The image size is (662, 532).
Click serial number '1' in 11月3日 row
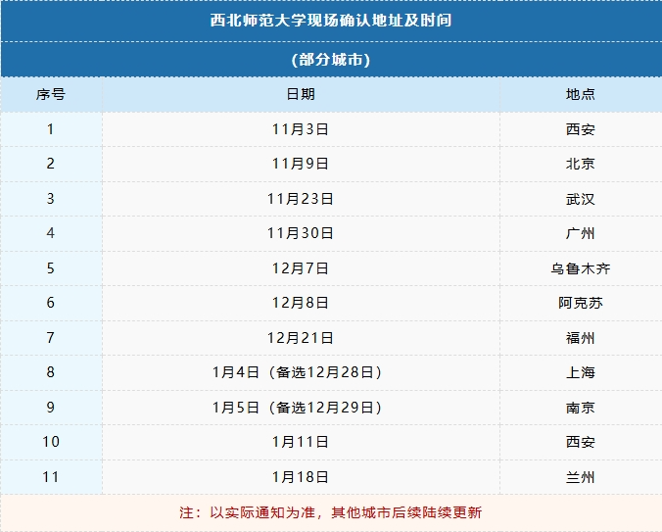[51, 129]
